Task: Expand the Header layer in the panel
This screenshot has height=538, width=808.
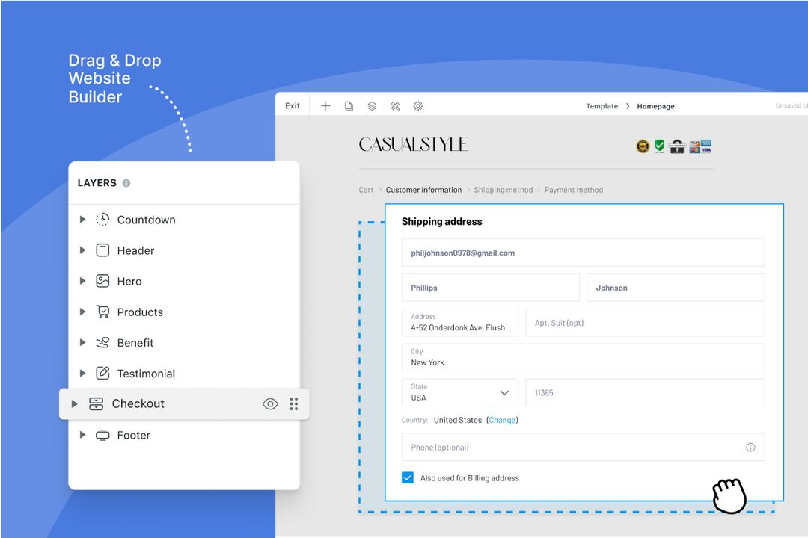Action: (82, 250)
